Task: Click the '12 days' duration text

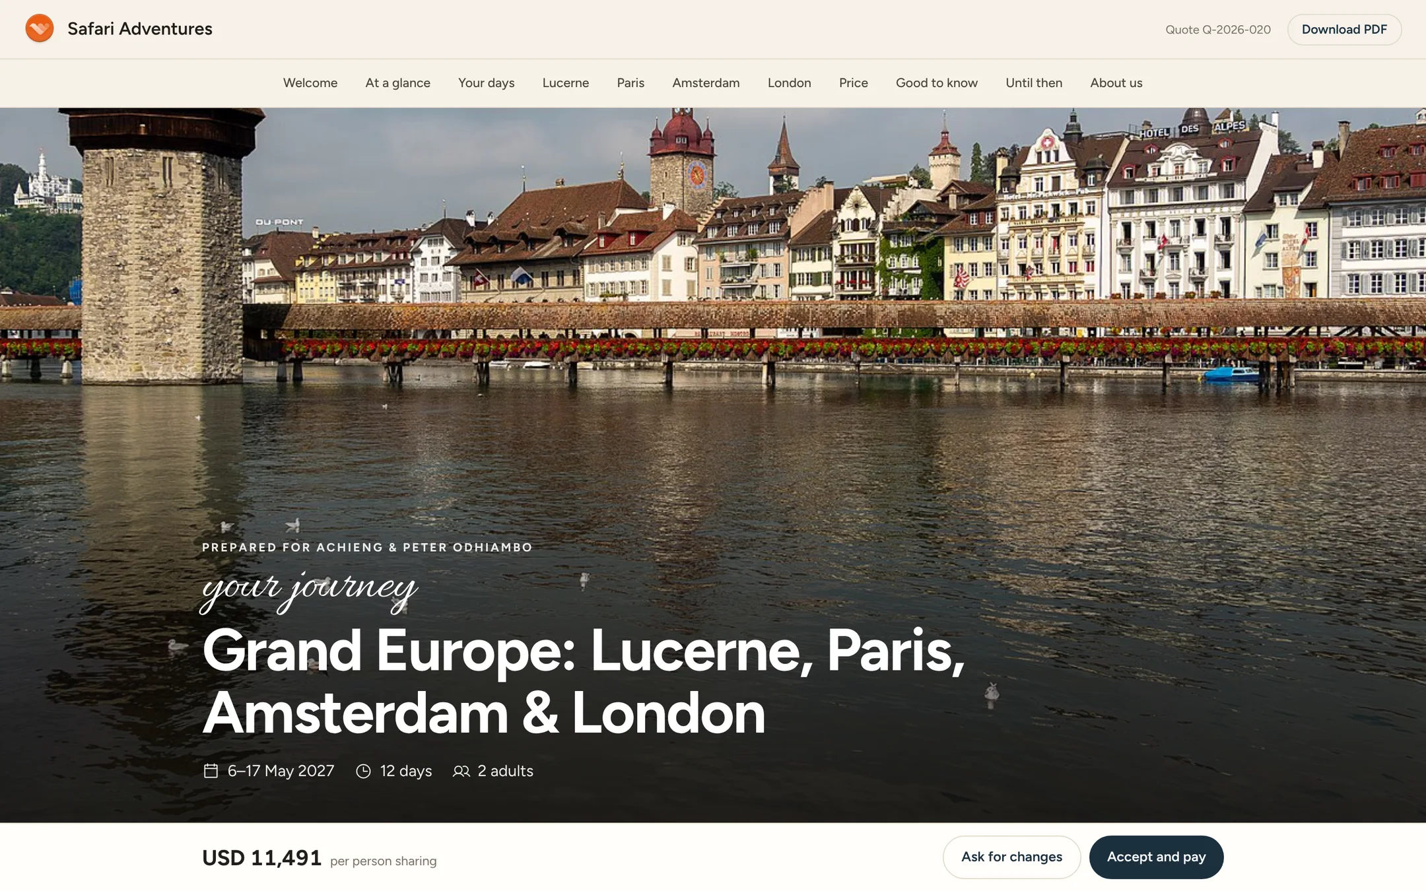Action: click(405, 771)
